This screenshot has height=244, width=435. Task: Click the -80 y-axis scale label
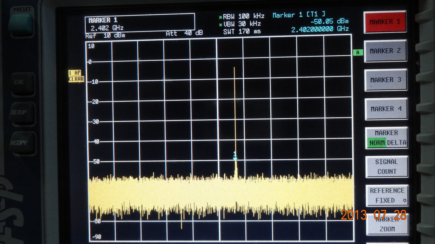(96, 221)
